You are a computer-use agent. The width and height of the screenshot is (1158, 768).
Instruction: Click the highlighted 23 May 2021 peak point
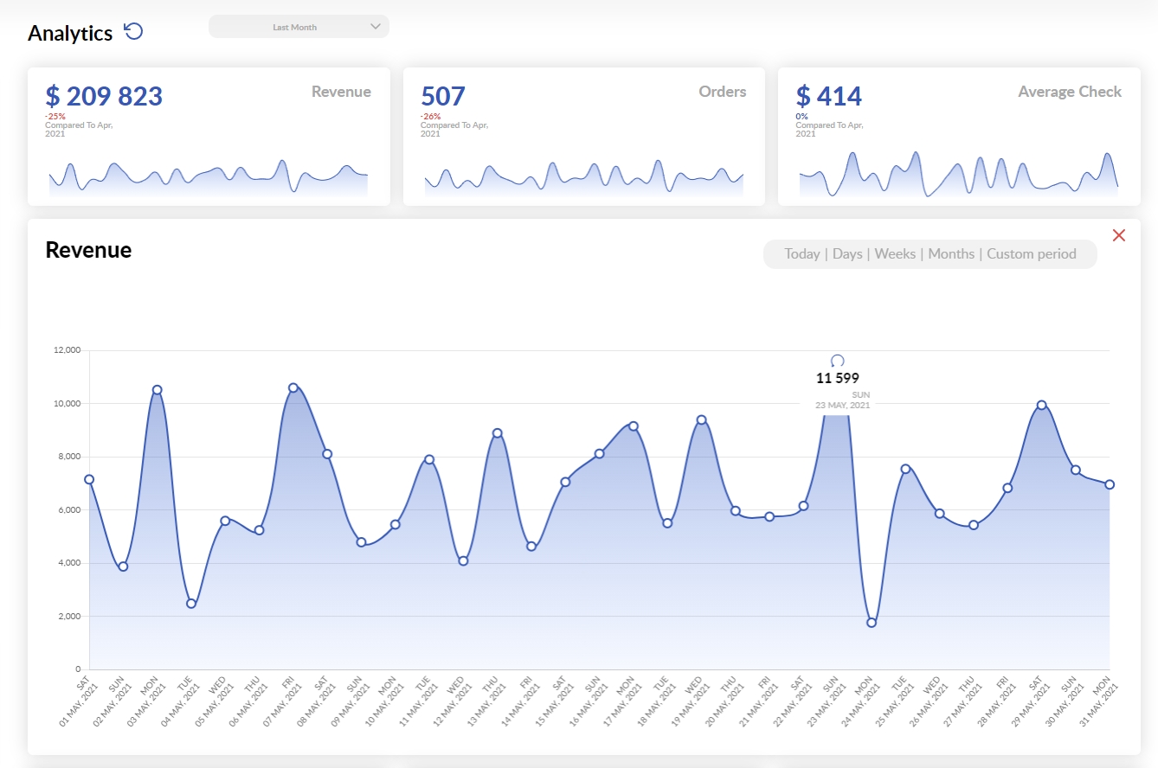tap(837, 361)
